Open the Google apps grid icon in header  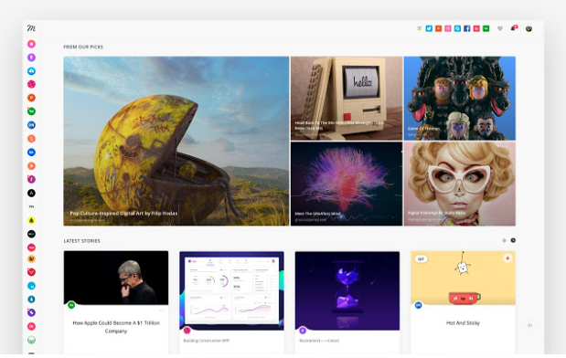pyautogui.click(x=420, y=28)
